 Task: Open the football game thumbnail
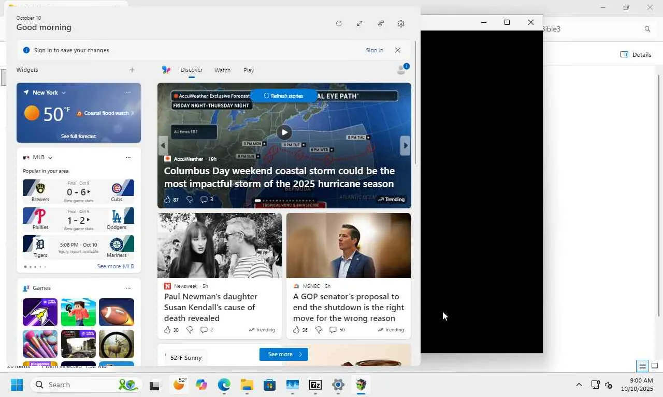click(x=117, y=312)
